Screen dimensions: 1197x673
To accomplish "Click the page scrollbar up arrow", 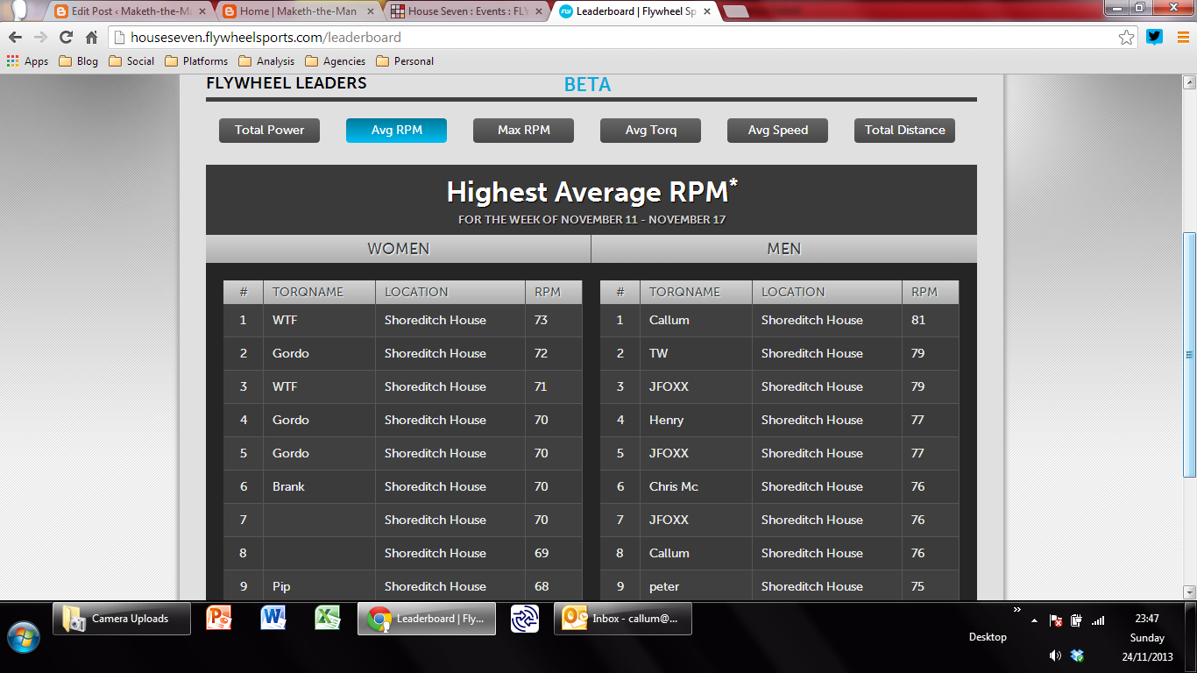I will point(1189,82).
